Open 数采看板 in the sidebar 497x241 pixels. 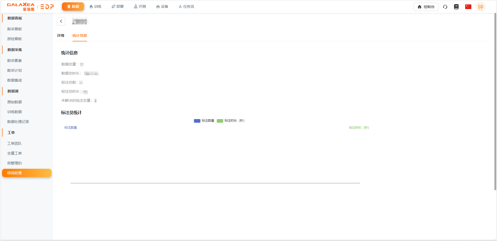[15, 29]
